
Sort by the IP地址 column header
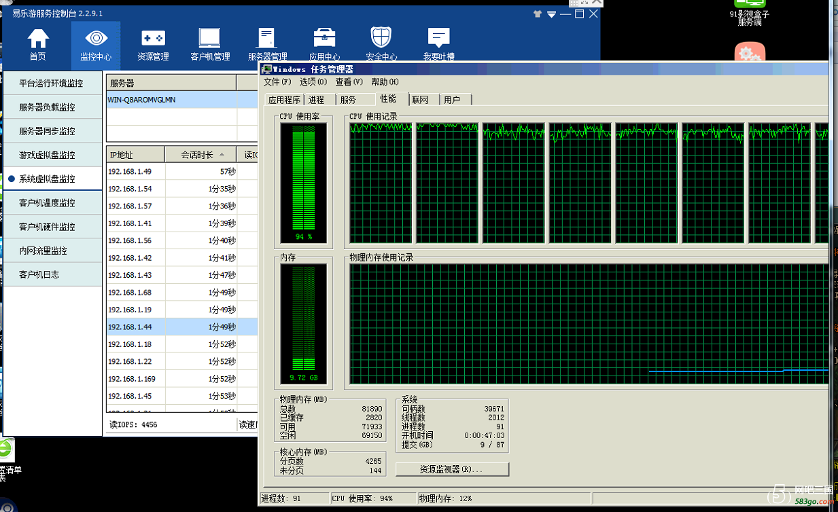tap(135, 155)
